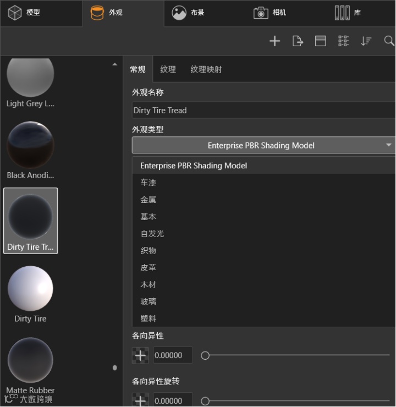Open the 相机 (Camera) tab
This screenshot has height=407, width=396.
(x=269, y=13)
